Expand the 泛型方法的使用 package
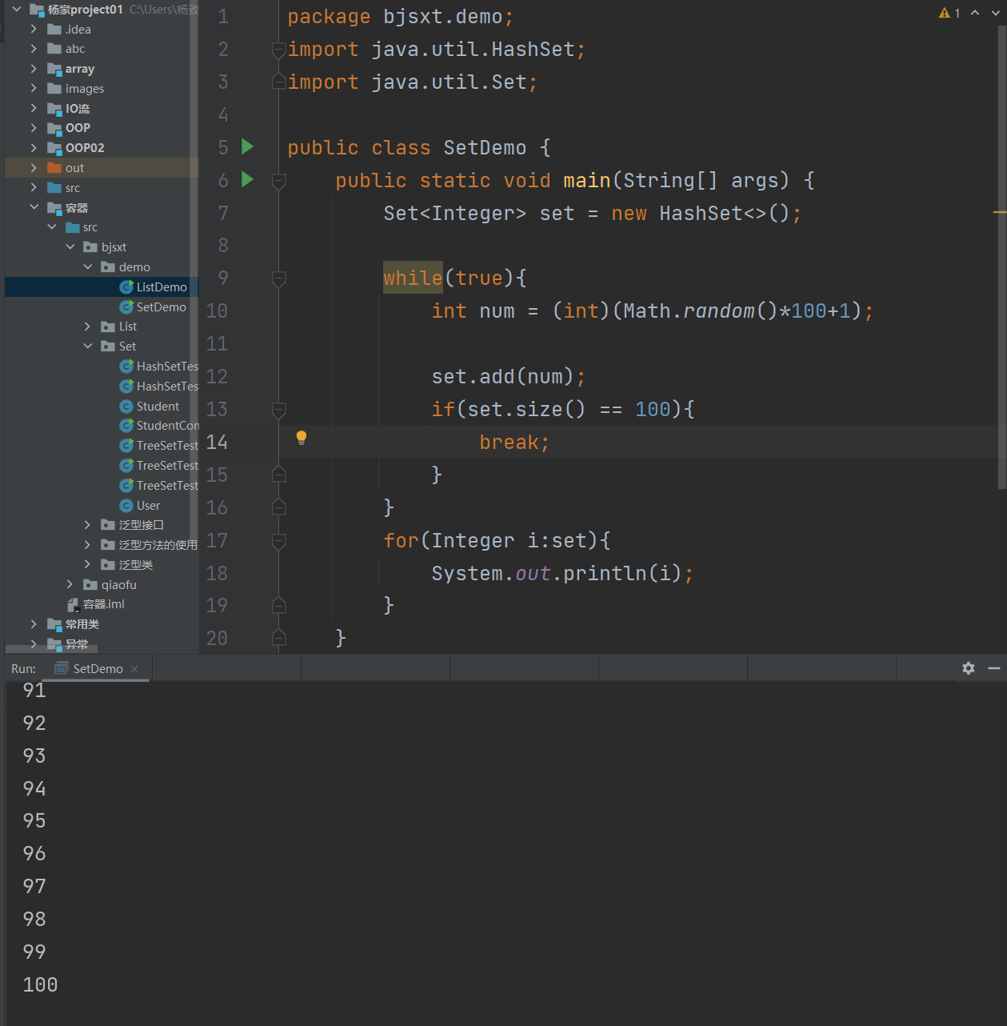The width and height of the screenshot is (1007, 1026). [x=88, y=544]
